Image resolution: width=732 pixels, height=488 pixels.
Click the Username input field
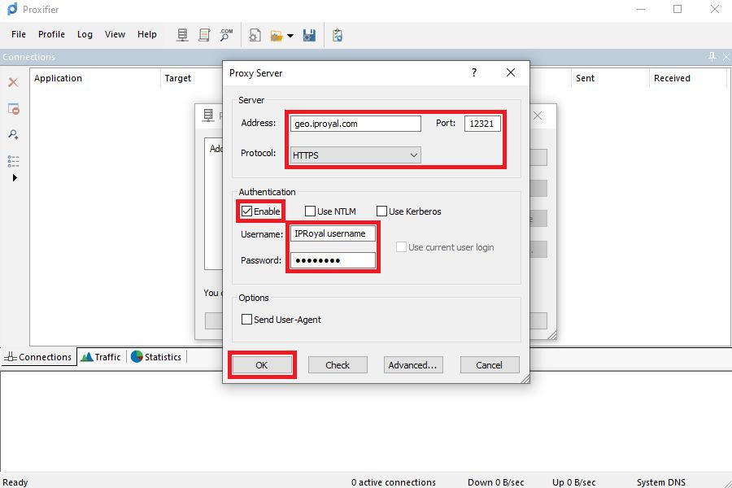click(x=333, y=233)
